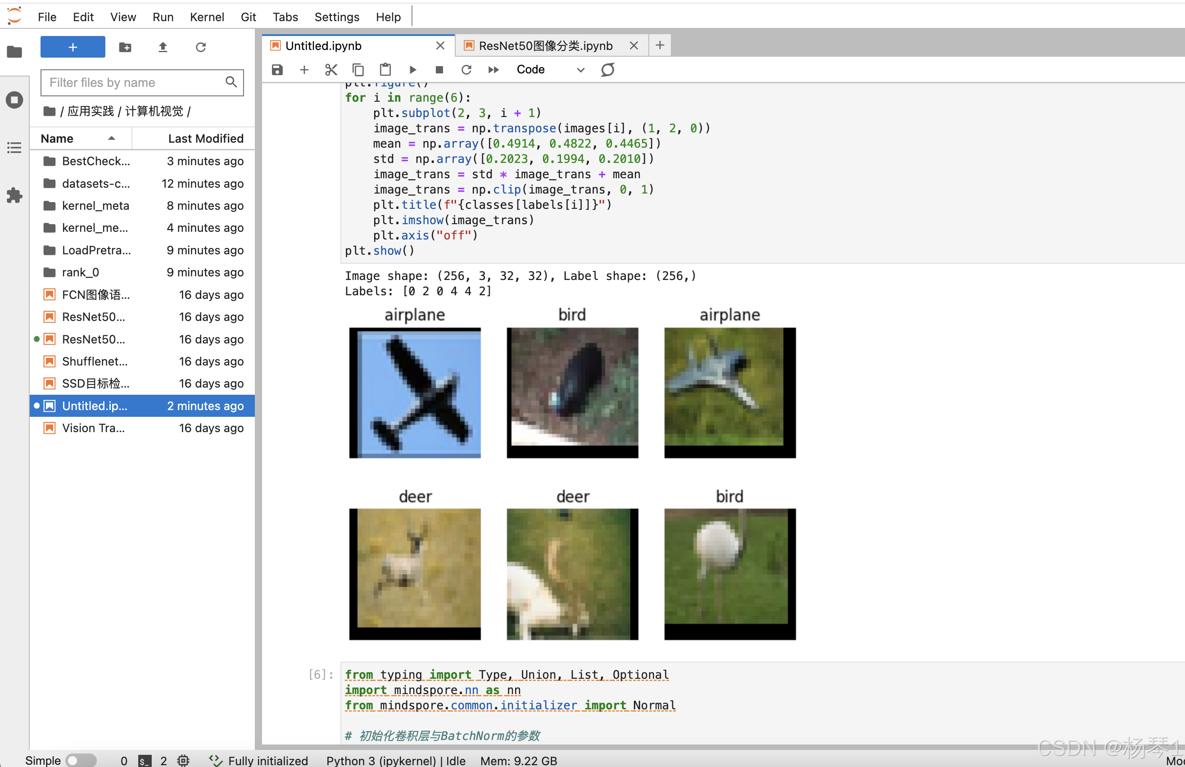Navigate to 应用实践 in the breadcrumb path
This screenshot has width=1185, height=767.
point(90,111)
